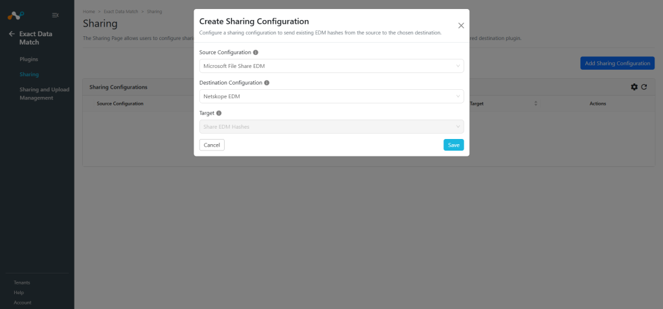Screen dimensions: 663x309
Task: Click the Add Sharing Configuration button
Action: tap(617, 63)
